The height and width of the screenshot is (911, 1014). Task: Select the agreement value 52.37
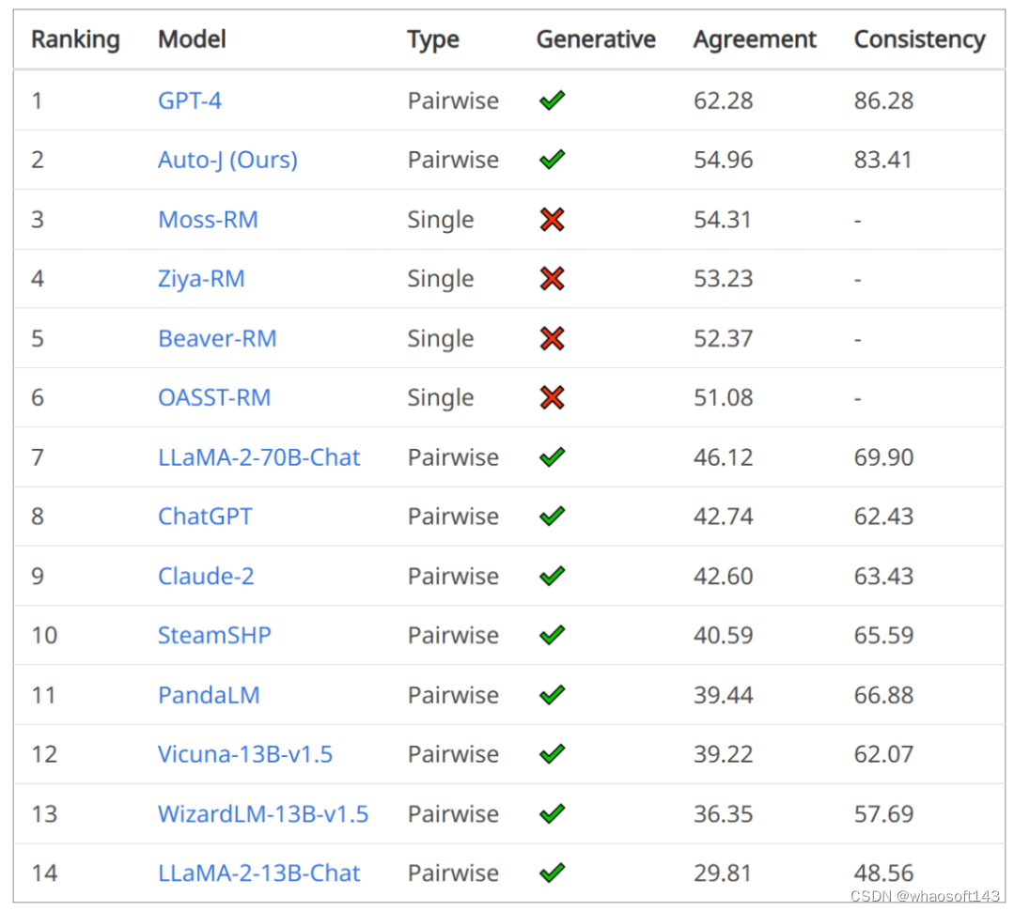point(723,338)
